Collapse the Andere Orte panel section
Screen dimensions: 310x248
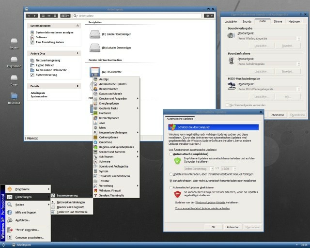(x=77, y=54)
